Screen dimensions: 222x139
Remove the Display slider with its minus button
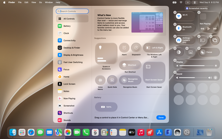point(175,60)
